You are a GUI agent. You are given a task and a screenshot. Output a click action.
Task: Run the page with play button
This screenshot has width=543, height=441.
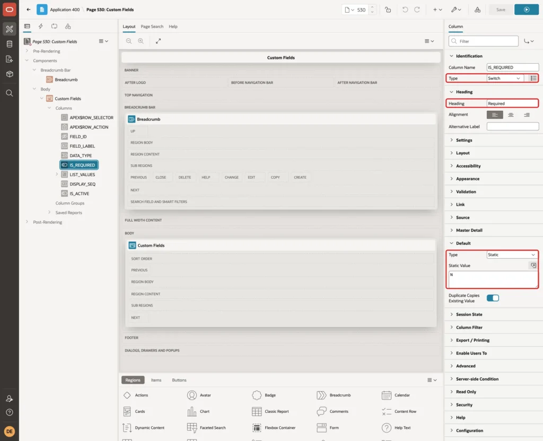[527, 10]
